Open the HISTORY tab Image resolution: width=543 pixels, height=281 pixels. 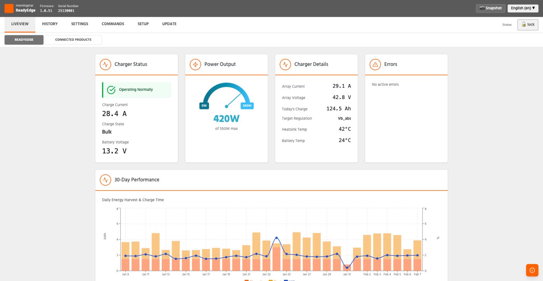(50, 24)
